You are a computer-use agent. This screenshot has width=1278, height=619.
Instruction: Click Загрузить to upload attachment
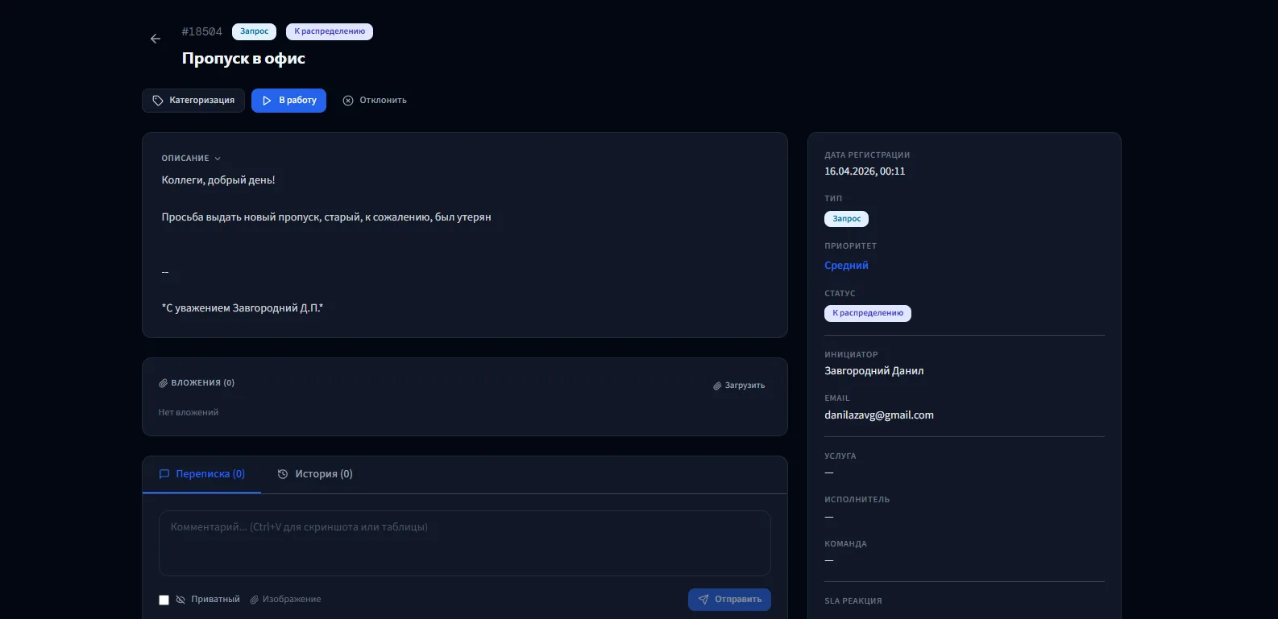pos(739,386)
